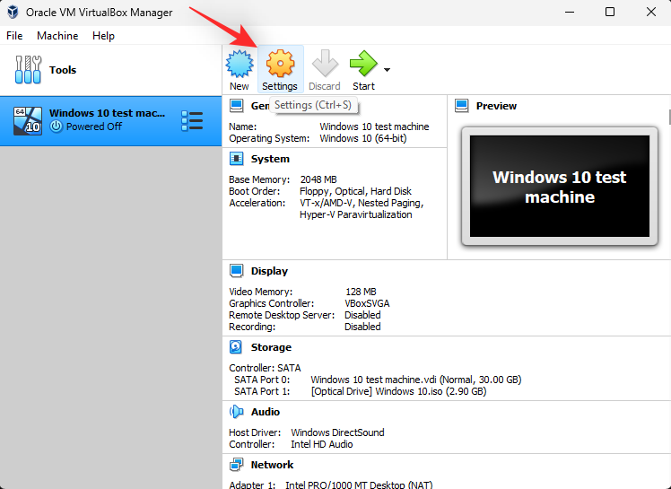
Task: Click 'Controller: SATA' text
Action: tap(265, 368)
